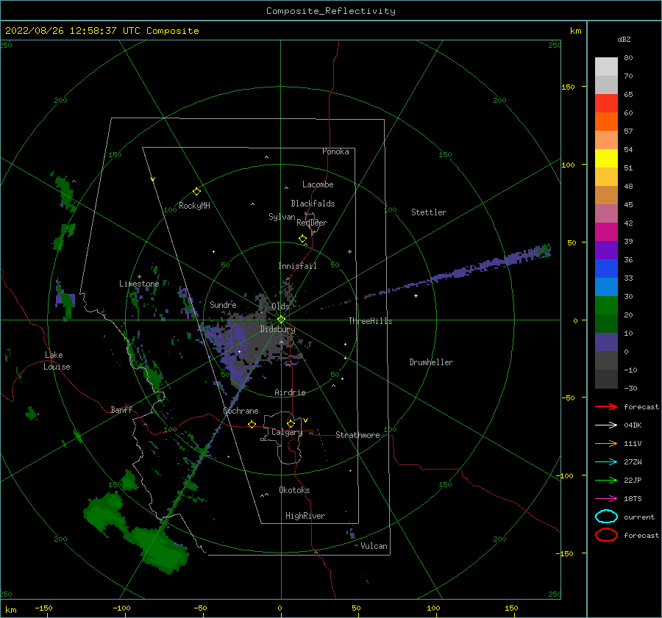Click the Stettler town label

click(429, 212)
